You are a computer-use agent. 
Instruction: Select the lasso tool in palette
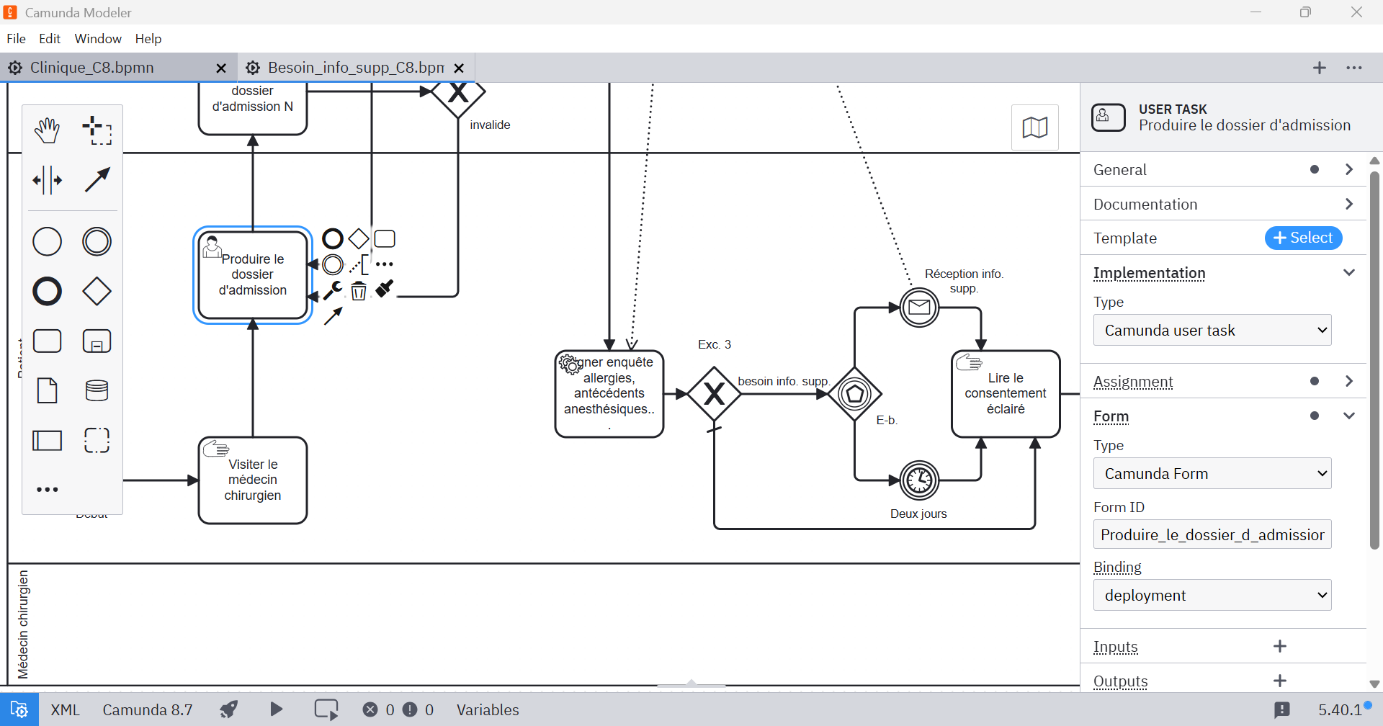[97, 130]
